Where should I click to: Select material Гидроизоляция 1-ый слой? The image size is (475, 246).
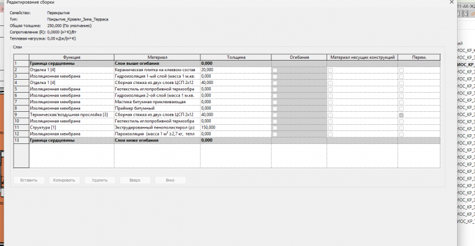tap(157, 76)
